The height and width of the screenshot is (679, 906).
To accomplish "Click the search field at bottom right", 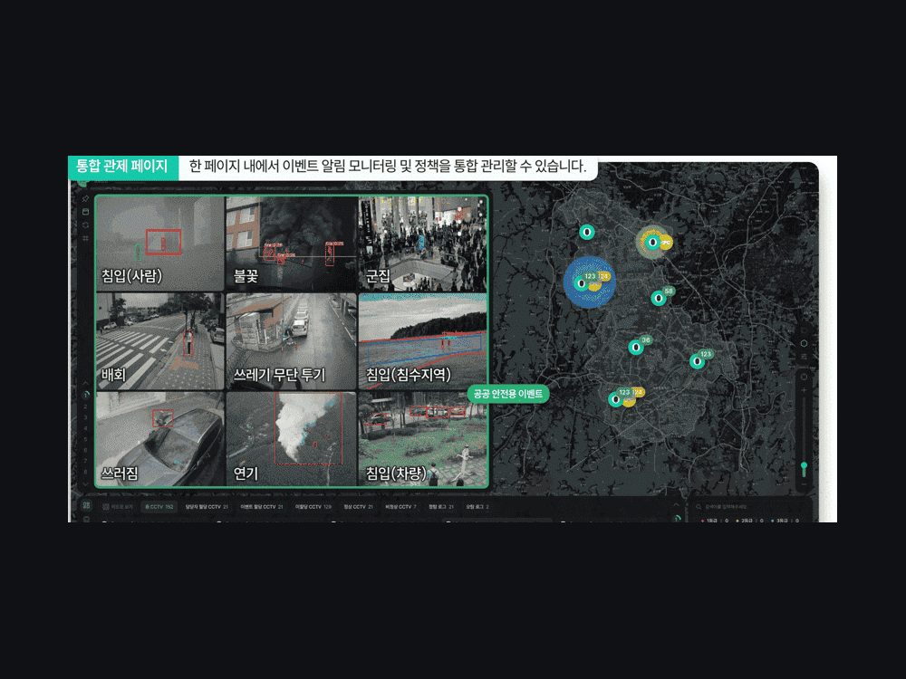I will (x=750, y=507).
